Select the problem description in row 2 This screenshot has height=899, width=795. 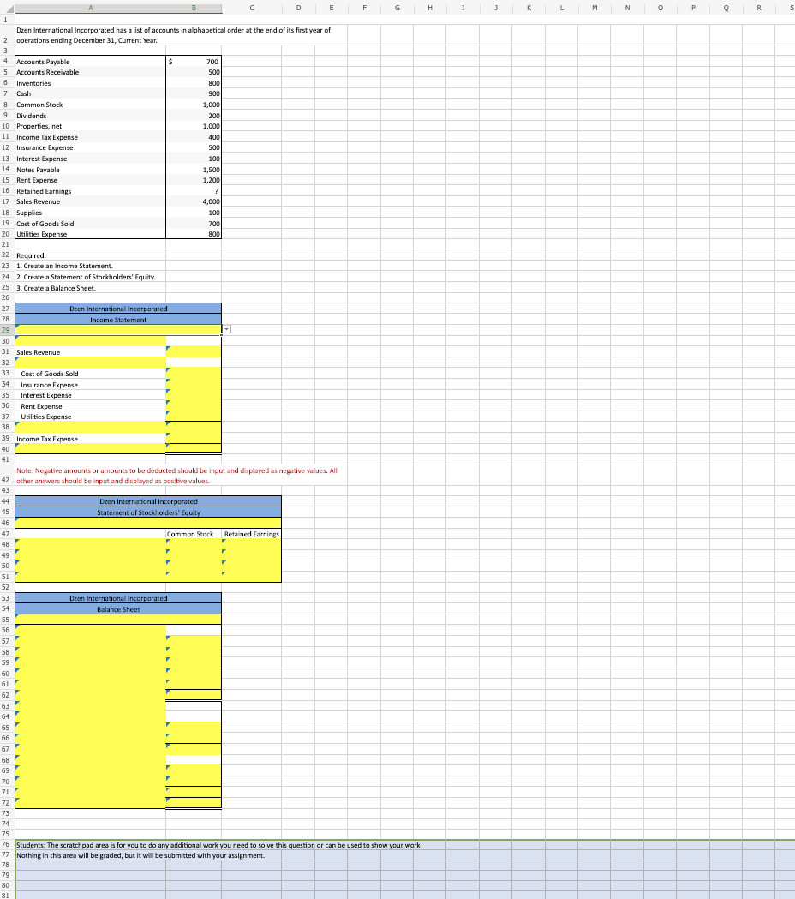tap(174, 35)
